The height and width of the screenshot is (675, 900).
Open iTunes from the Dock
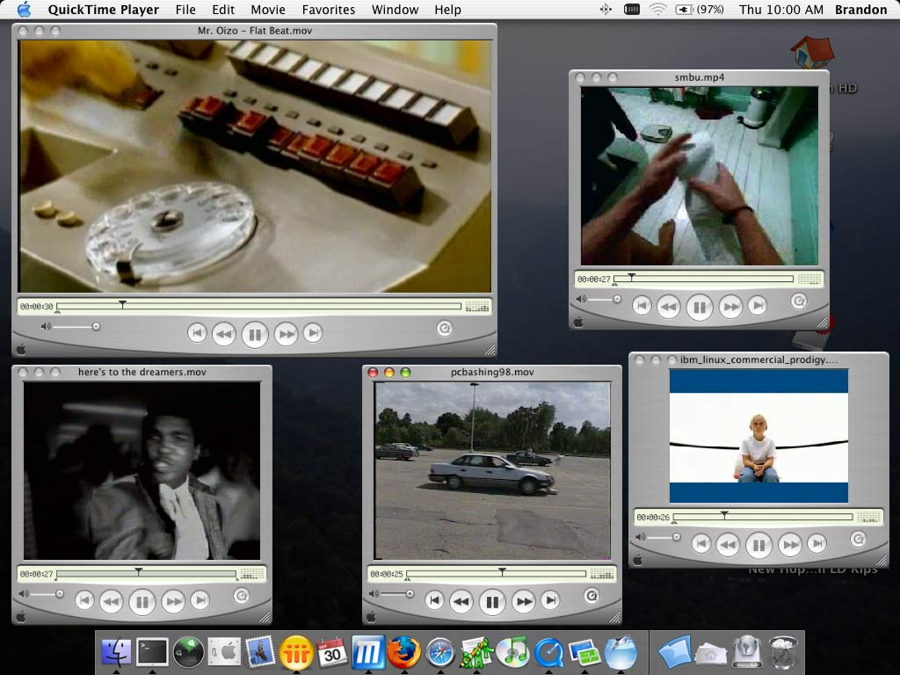pos(512,652)
